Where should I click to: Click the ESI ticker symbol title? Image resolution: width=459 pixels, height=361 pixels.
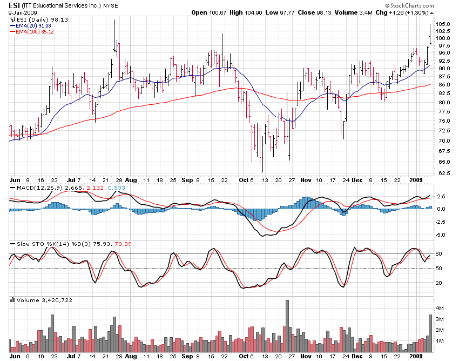15,5
